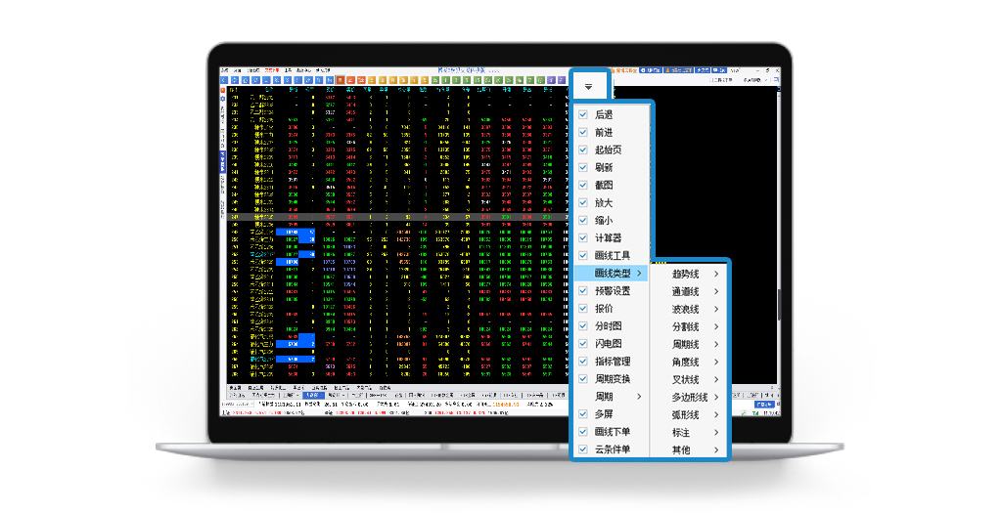Open the 画线类型 submenu entry
Image resolution: width=1002 pixels, height=513 pixels.
(611, 273)
